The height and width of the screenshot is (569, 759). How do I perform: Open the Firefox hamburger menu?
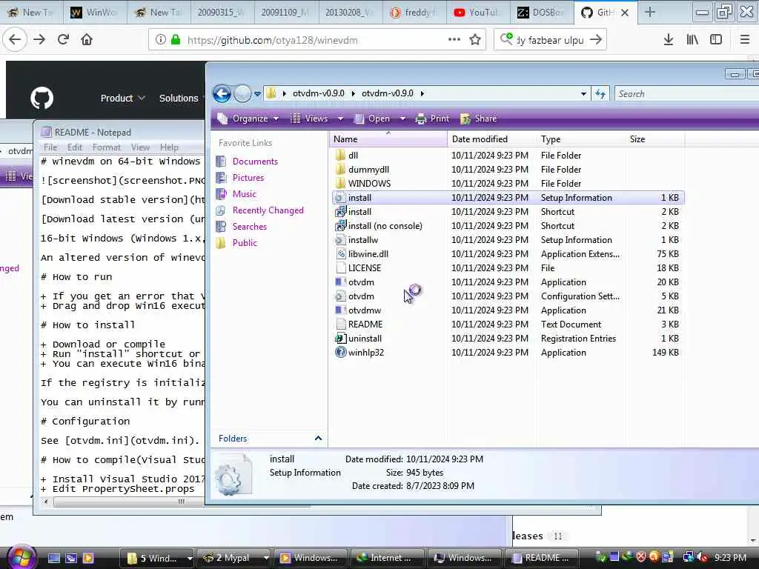[745, 40]
